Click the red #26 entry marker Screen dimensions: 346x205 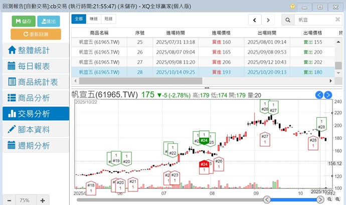tap(219, 164)
